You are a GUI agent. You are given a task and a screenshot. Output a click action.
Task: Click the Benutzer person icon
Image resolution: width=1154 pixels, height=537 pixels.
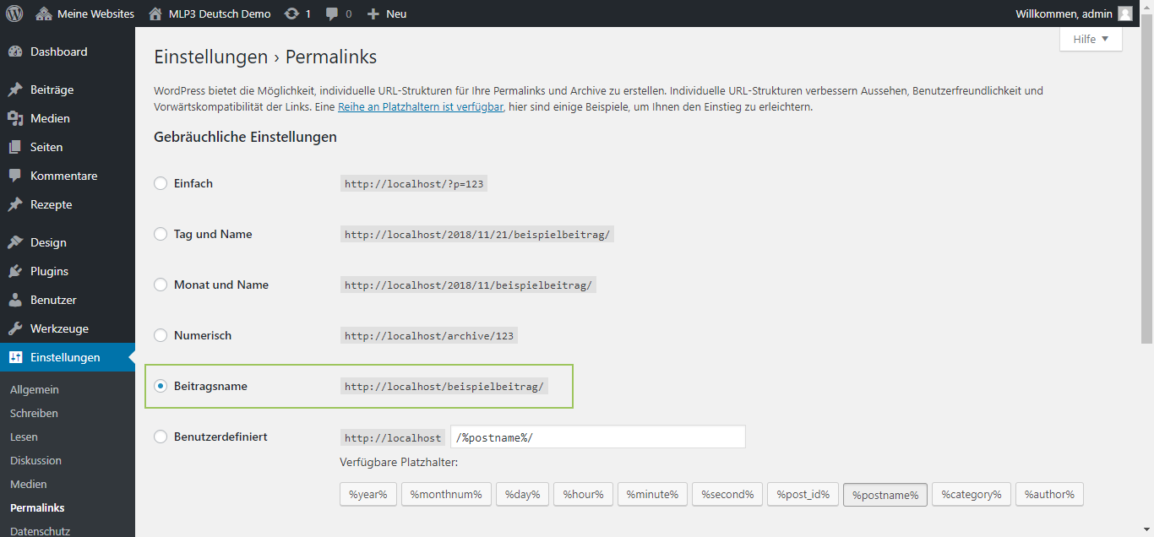[15, 300]
